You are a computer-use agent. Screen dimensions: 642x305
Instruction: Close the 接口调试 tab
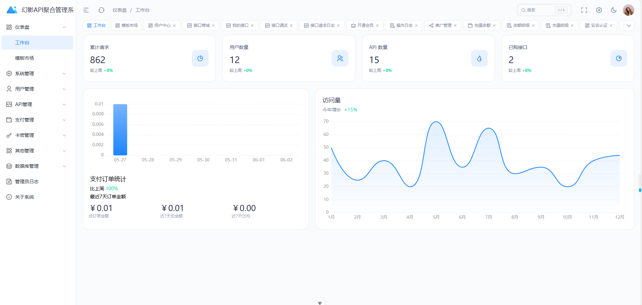(x=291, y=26)
